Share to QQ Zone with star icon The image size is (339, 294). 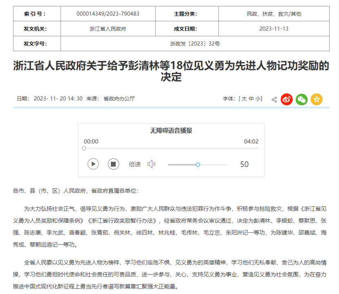point(317,99)
